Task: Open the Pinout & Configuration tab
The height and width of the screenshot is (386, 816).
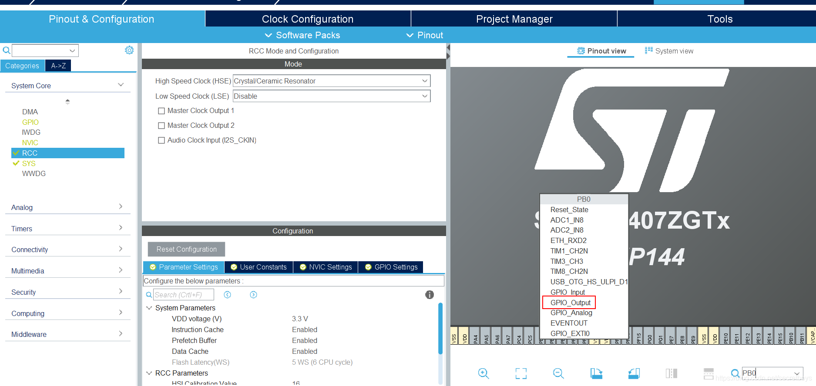Action: click(x=102, y=19)
